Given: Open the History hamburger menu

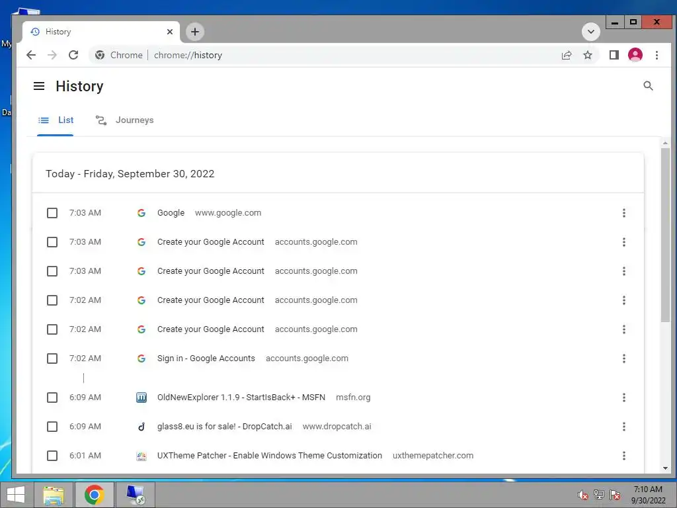Looking at the screenshot, I should click(x=39, y=86).
